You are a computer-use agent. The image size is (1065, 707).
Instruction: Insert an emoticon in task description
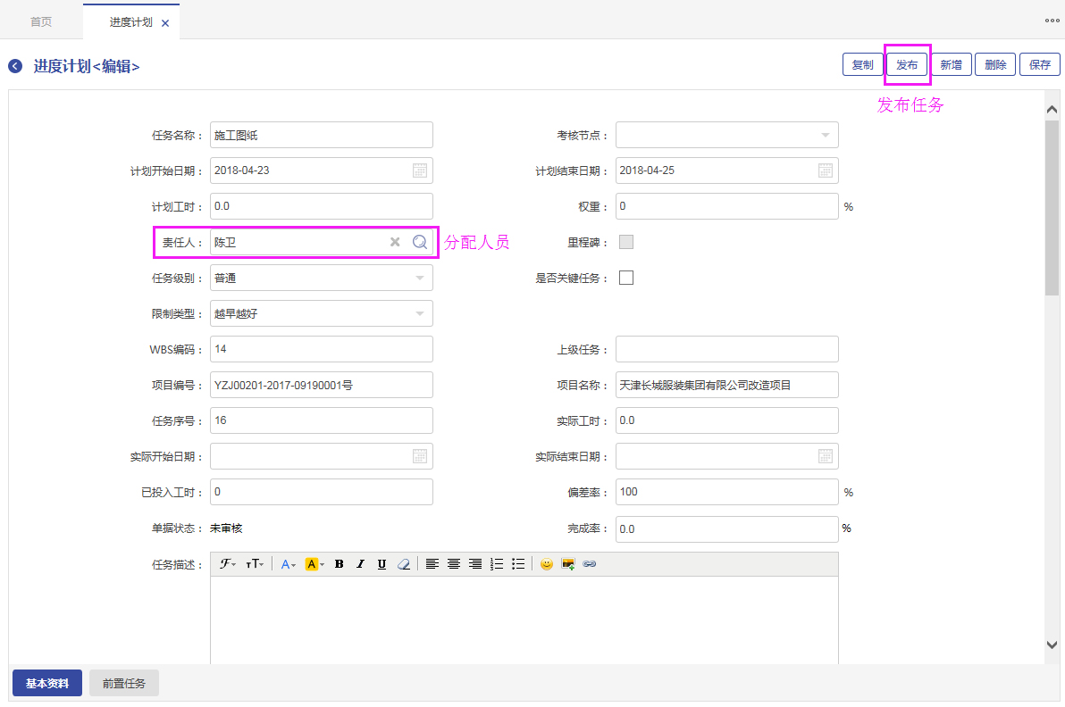(546, 564)
